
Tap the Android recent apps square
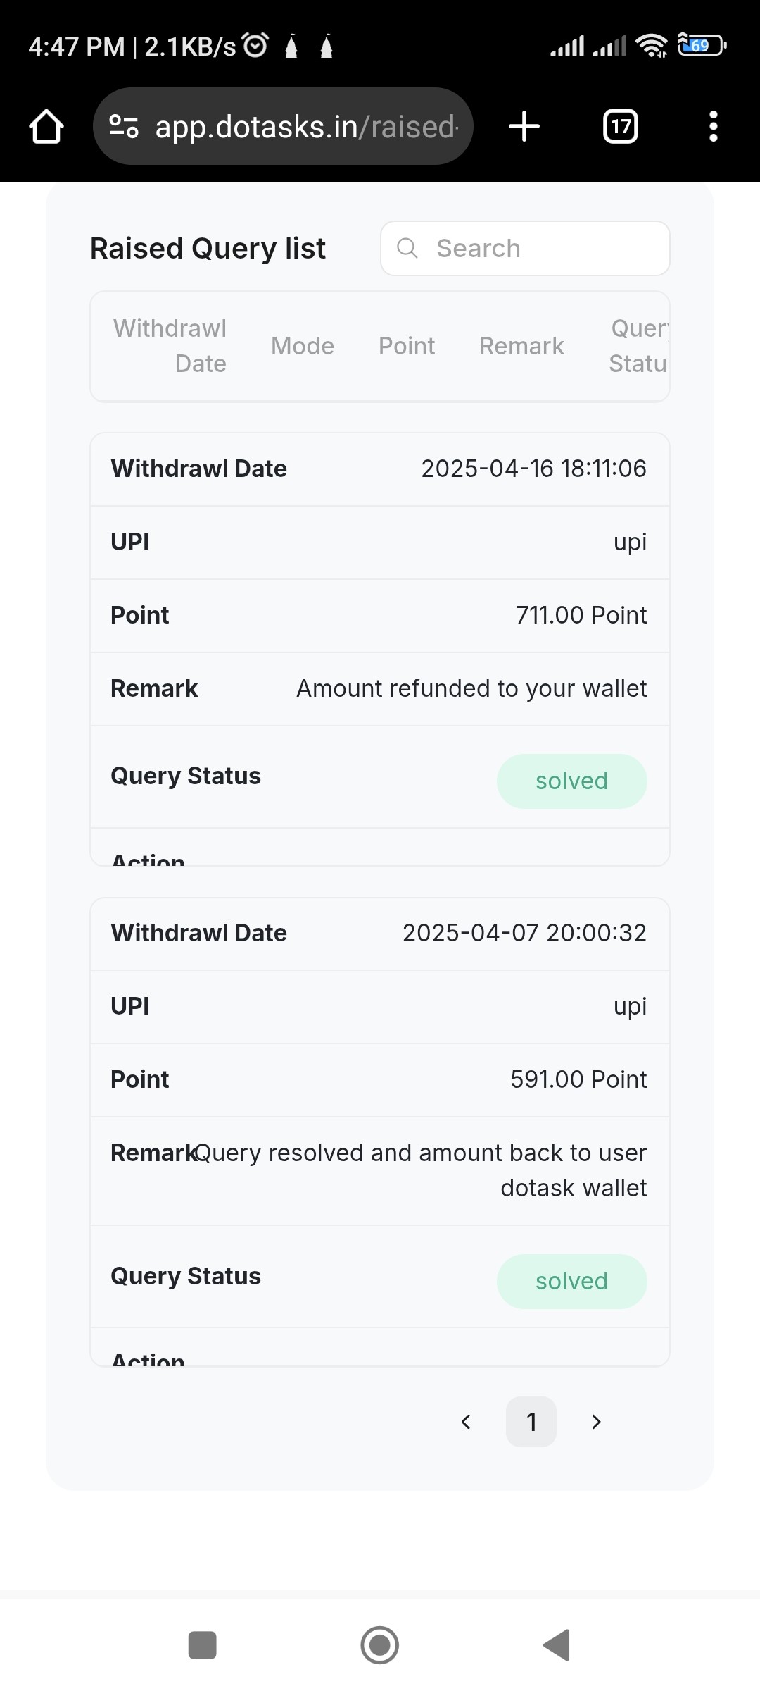point(203,1645)
